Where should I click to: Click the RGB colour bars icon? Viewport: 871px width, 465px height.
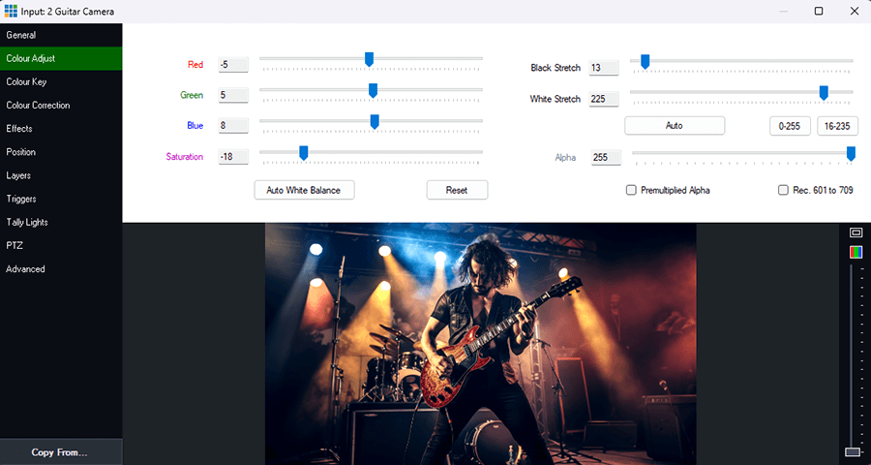click(856, 252)
